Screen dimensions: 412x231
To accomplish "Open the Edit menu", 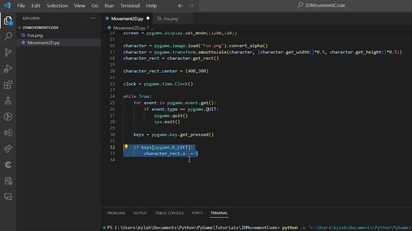I will (36, 6).
